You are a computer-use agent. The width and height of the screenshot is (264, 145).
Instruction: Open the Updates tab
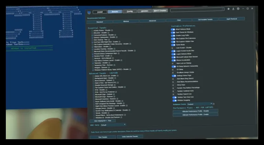(x=145, y=11)
